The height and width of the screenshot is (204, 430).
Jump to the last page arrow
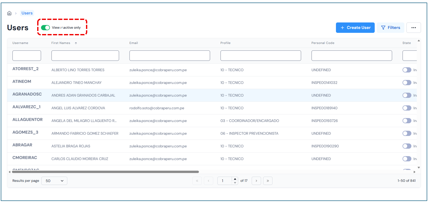pos(268,181)
